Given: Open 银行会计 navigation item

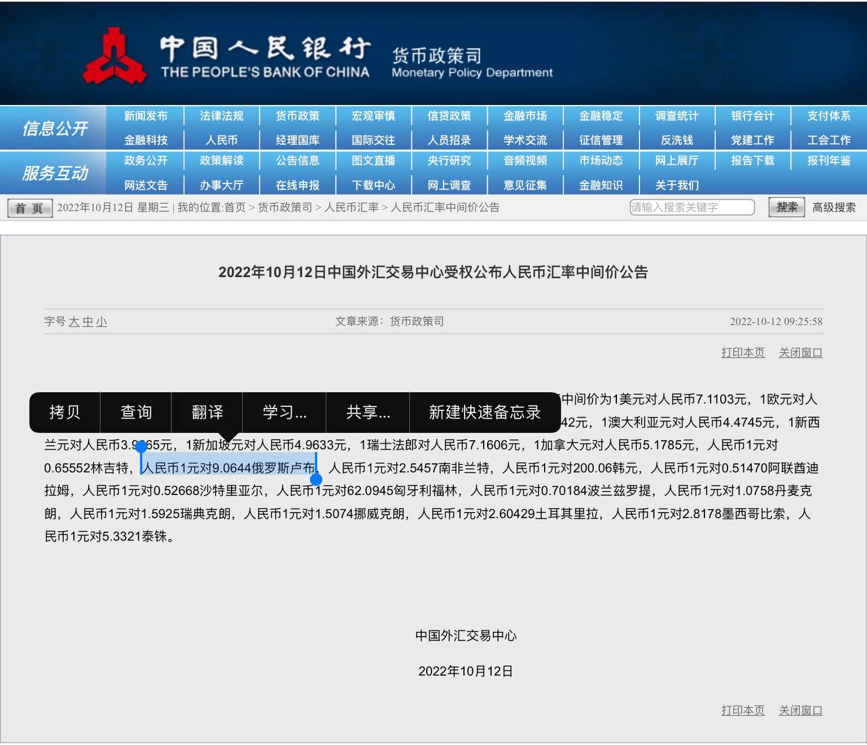Looking at the screenshot, I should point(753,116).
